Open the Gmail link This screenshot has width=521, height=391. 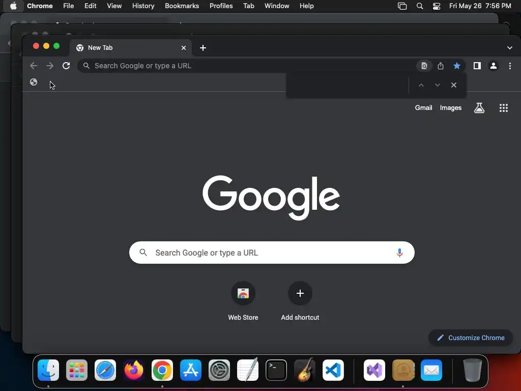tap(423, 108)
